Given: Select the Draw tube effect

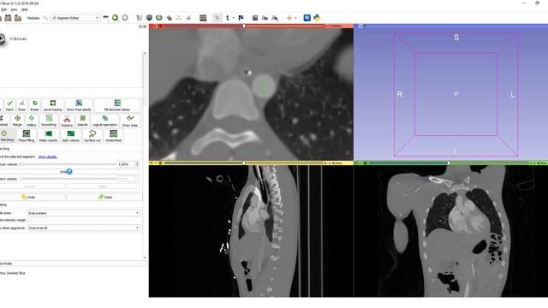Looking at the screenshot, I should coord(130,121).
